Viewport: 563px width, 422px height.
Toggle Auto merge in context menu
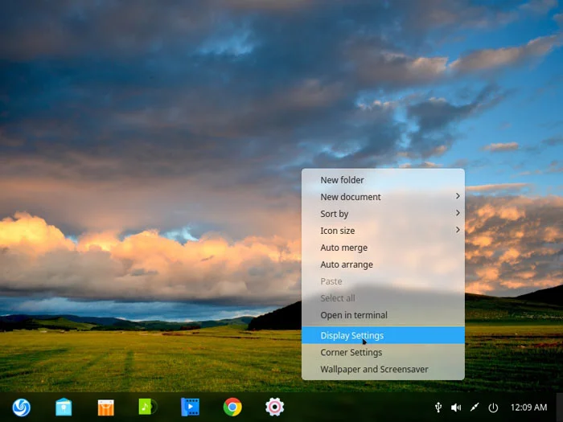(344, 248)
